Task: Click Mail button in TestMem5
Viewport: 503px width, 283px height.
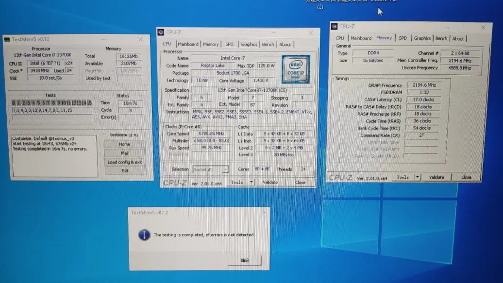Action: [x=124, y=153]
